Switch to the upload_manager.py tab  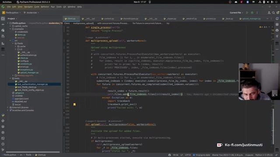250,19
